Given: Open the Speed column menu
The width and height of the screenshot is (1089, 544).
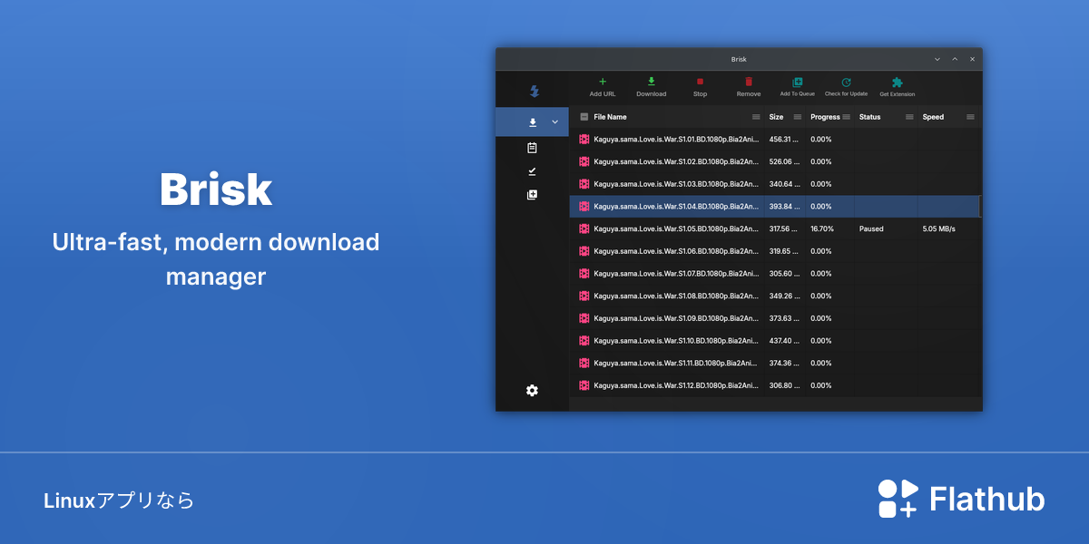Looking at the screenshot, I should (970, 117).
